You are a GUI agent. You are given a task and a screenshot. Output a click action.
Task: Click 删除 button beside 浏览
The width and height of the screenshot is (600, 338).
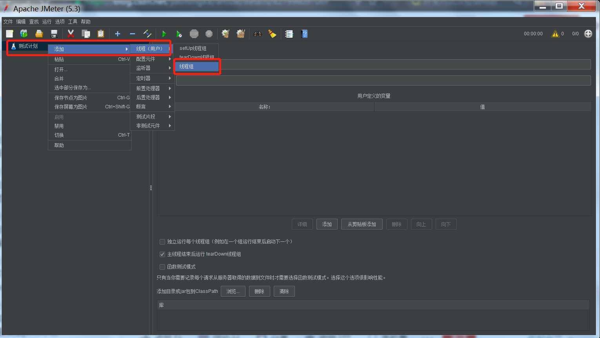point(259,291)
